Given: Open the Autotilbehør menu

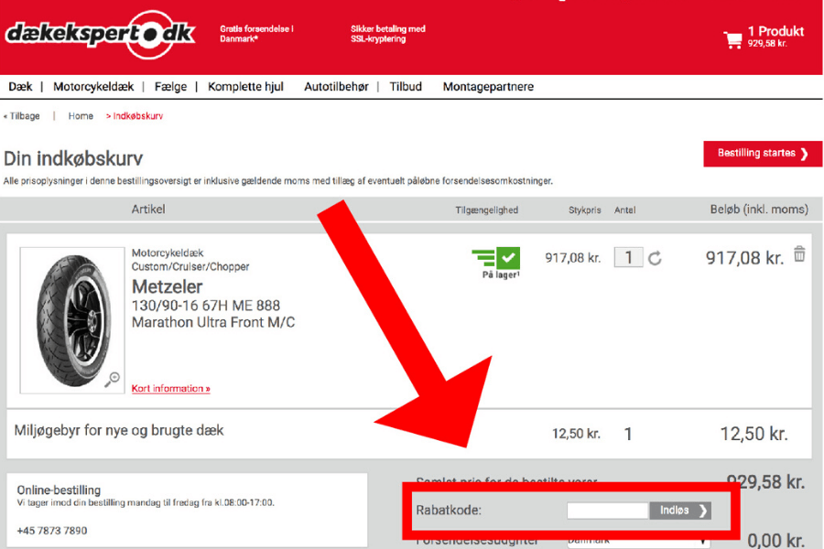Looking at the screenshot, I should tap(336, 87).
